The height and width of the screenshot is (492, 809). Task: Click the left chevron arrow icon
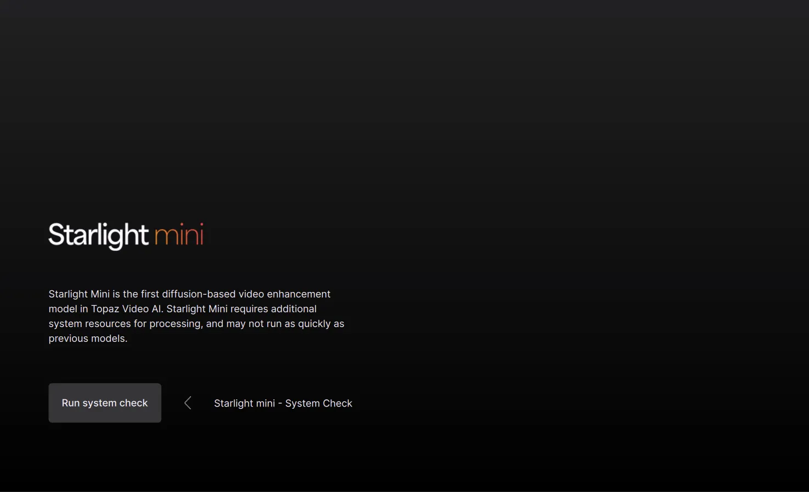[x=188, y=403]
